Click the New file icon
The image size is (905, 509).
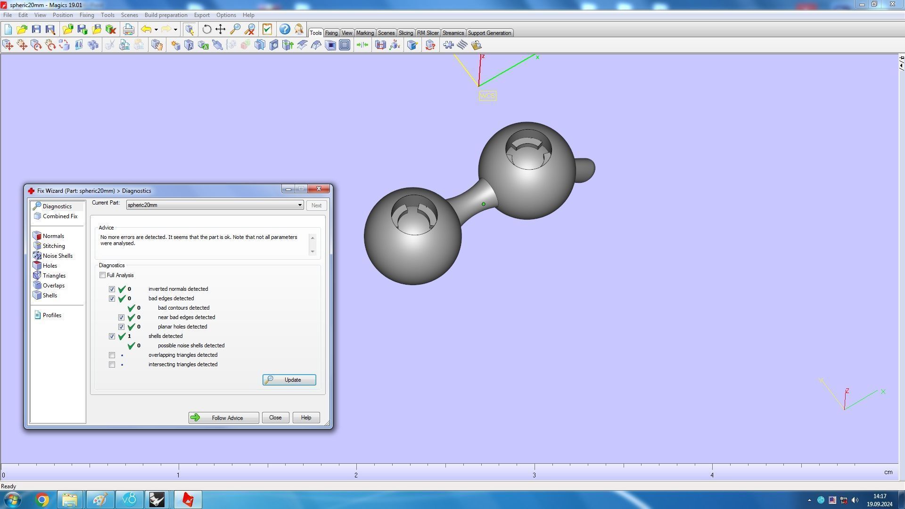point(8,30)
